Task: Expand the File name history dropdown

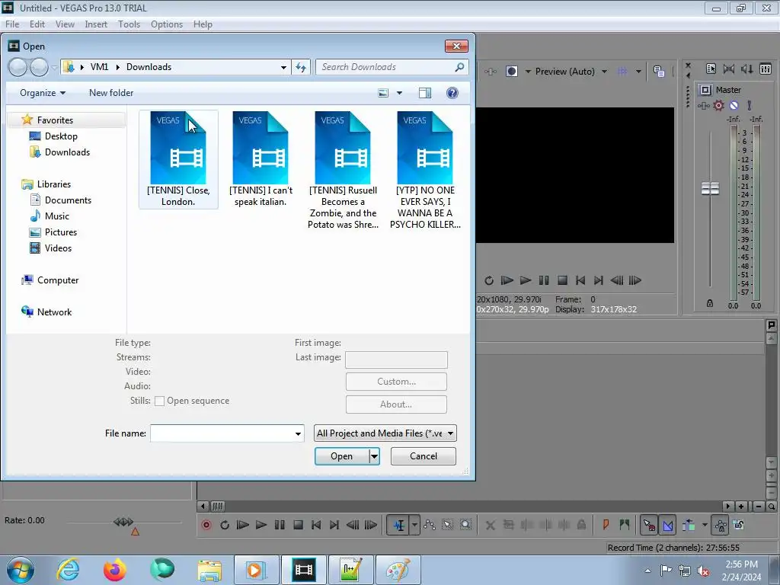Action: coord(298,433)
